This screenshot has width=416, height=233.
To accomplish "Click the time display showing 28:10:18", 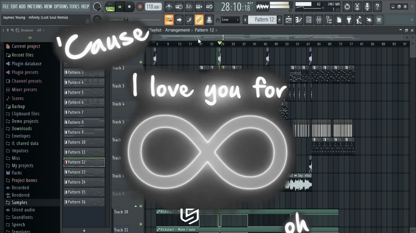I will (236, 7).
